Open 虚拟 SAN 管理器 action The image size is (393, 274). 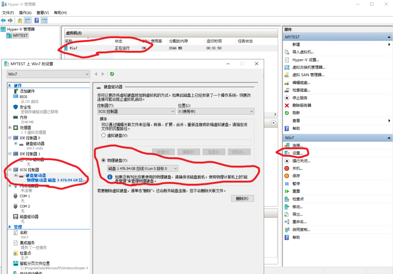pyautogui.click(x=308, y=75)
